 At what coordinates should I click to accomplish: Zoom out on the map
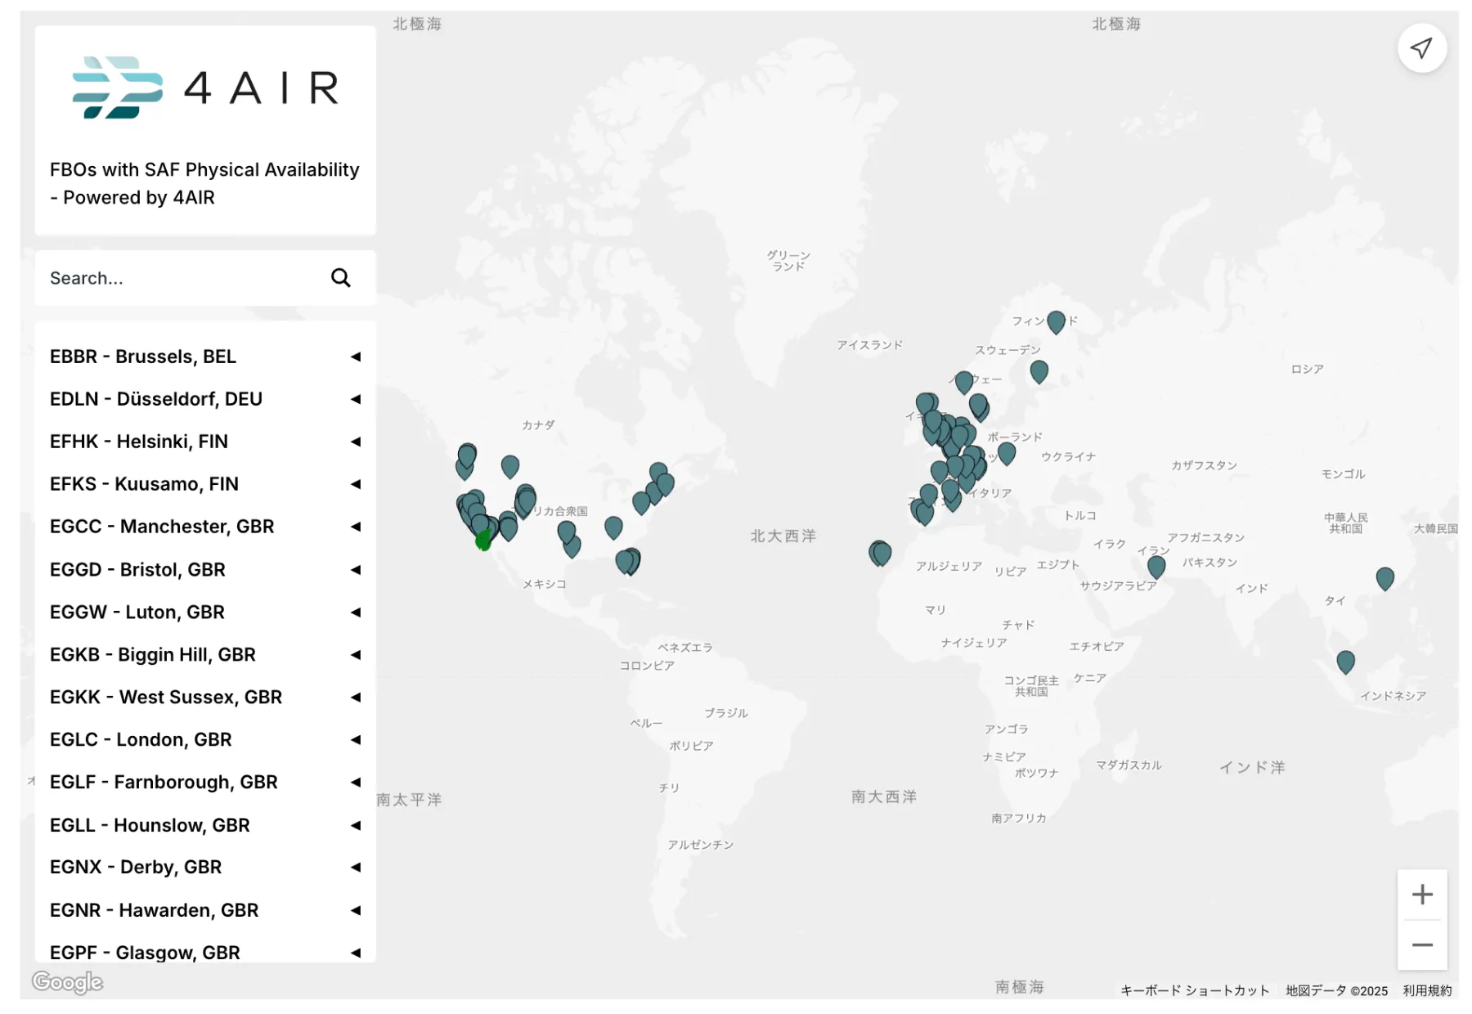1421,944
